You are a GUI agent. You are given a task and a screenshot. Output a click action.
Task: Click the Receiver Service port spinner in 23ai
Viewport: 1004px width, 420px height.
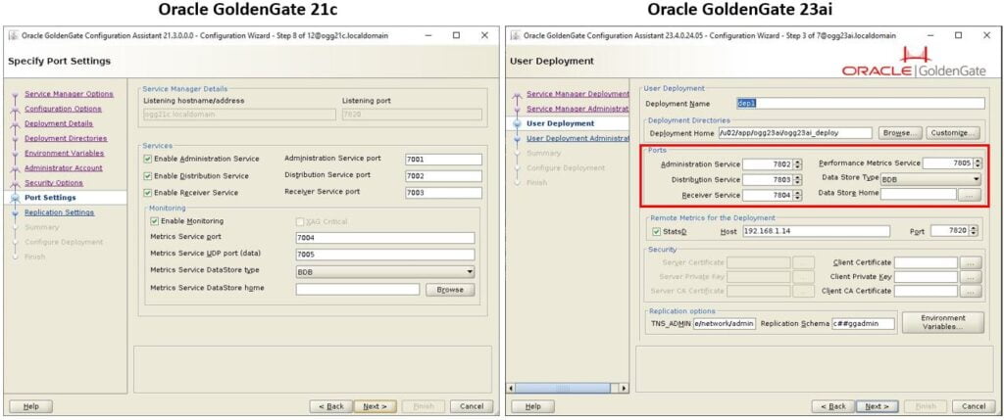797,195
